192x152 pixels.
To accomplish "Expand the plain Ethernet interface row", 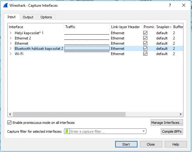I will click(11, 43).
